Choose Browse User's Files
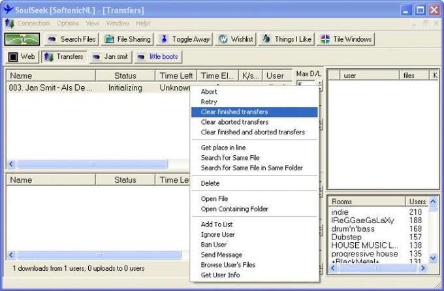The image size is (444, 291). tap(254, 265)
